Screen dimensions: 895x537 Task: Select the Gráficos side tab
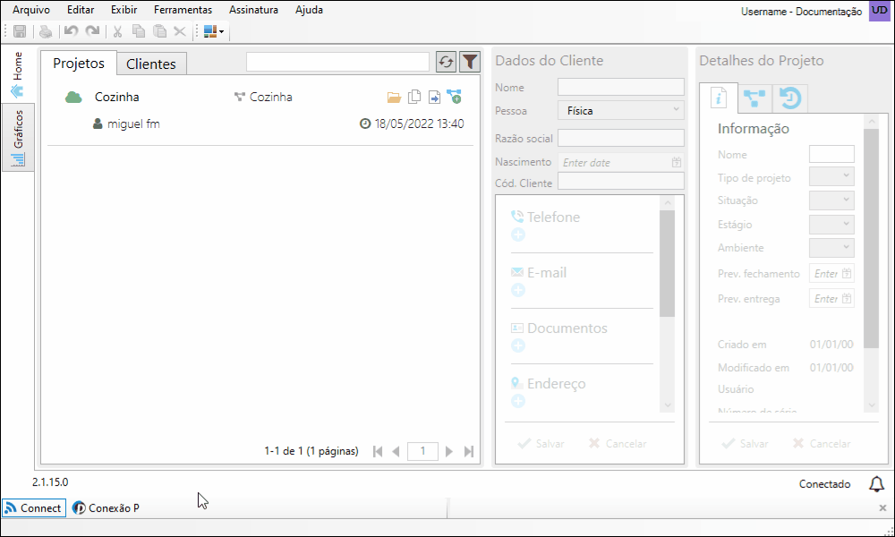click(x=18, y=137)
